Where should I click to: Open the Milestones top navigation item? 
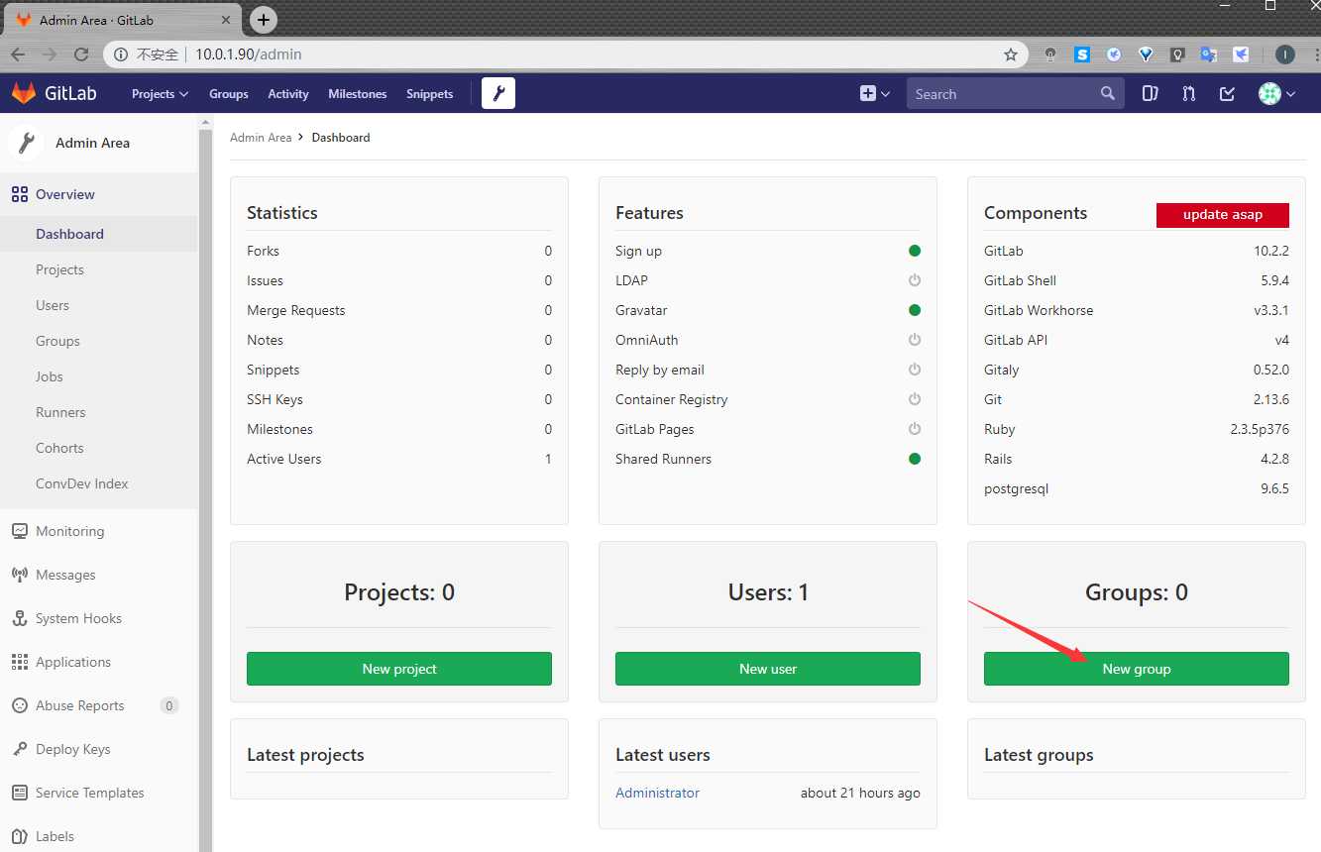(x=358, y=94)
